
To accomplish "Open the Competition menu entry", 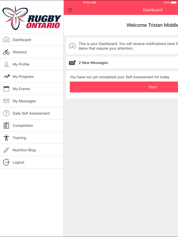I will 32,126.
